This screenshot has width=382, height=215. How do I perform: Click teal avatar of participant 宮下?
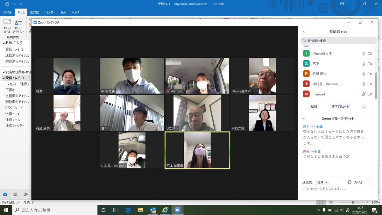tap(306, 64)
